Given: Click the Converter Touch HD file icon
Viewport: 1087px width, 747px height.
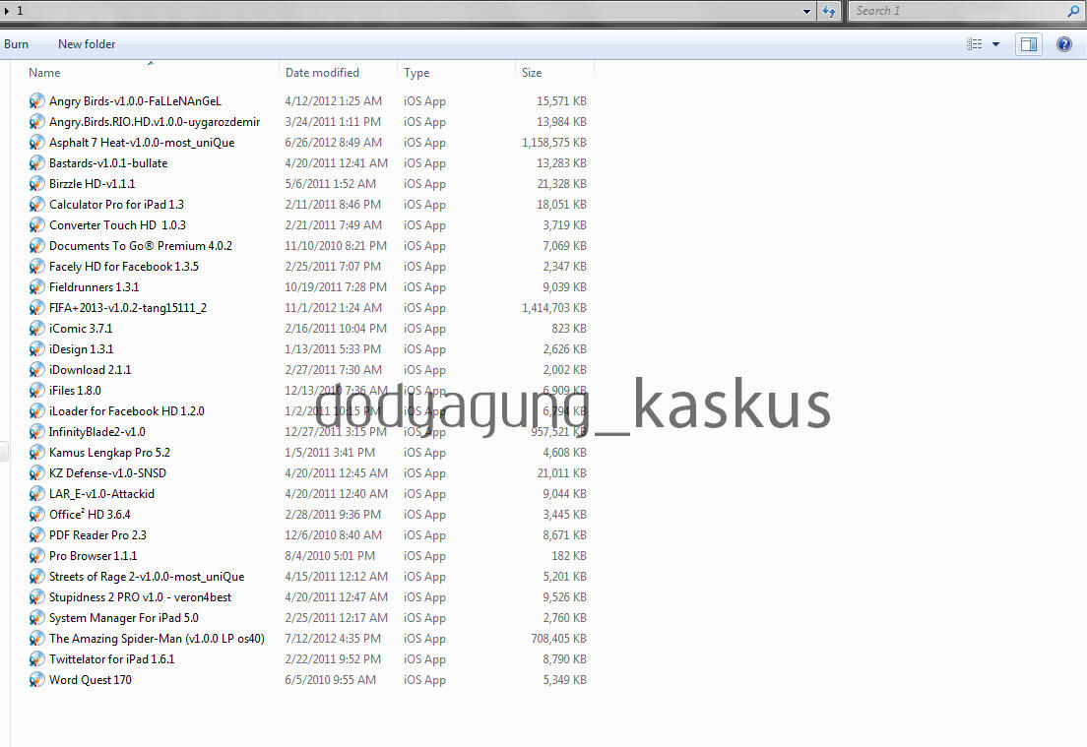Looking at the screenshot, I should tap(36, 225).
